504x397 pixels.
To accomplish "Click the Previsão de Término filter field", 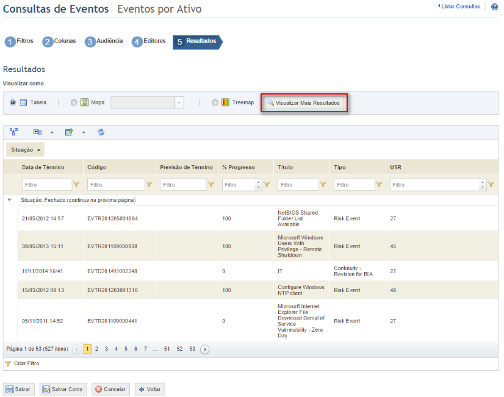I will coord(183,185).
